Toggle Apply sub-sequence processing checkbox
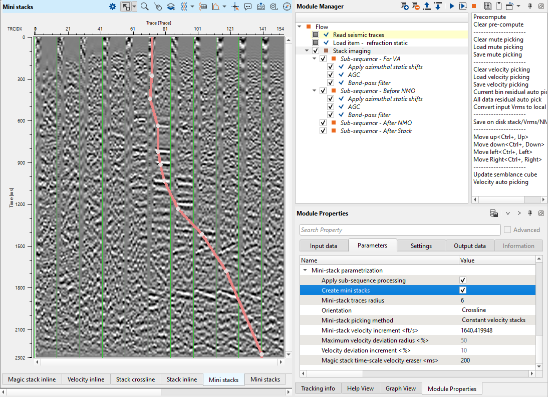Screen dimensions: 548x397 (463, 280)
